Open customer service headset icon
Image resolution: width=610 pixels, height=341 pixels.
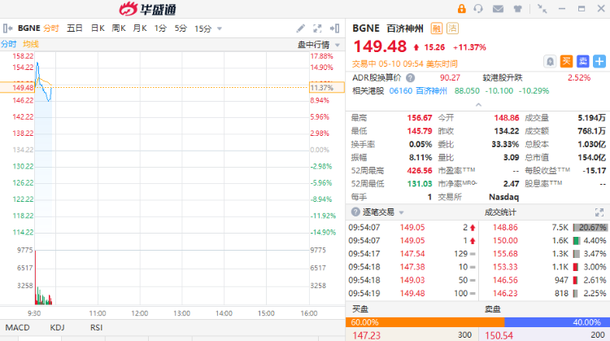478,9
